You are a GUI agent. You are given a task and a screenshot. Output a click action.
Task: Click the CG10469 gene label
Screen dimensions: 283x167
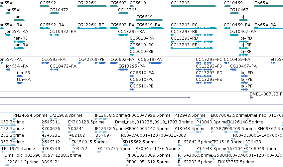233,3
